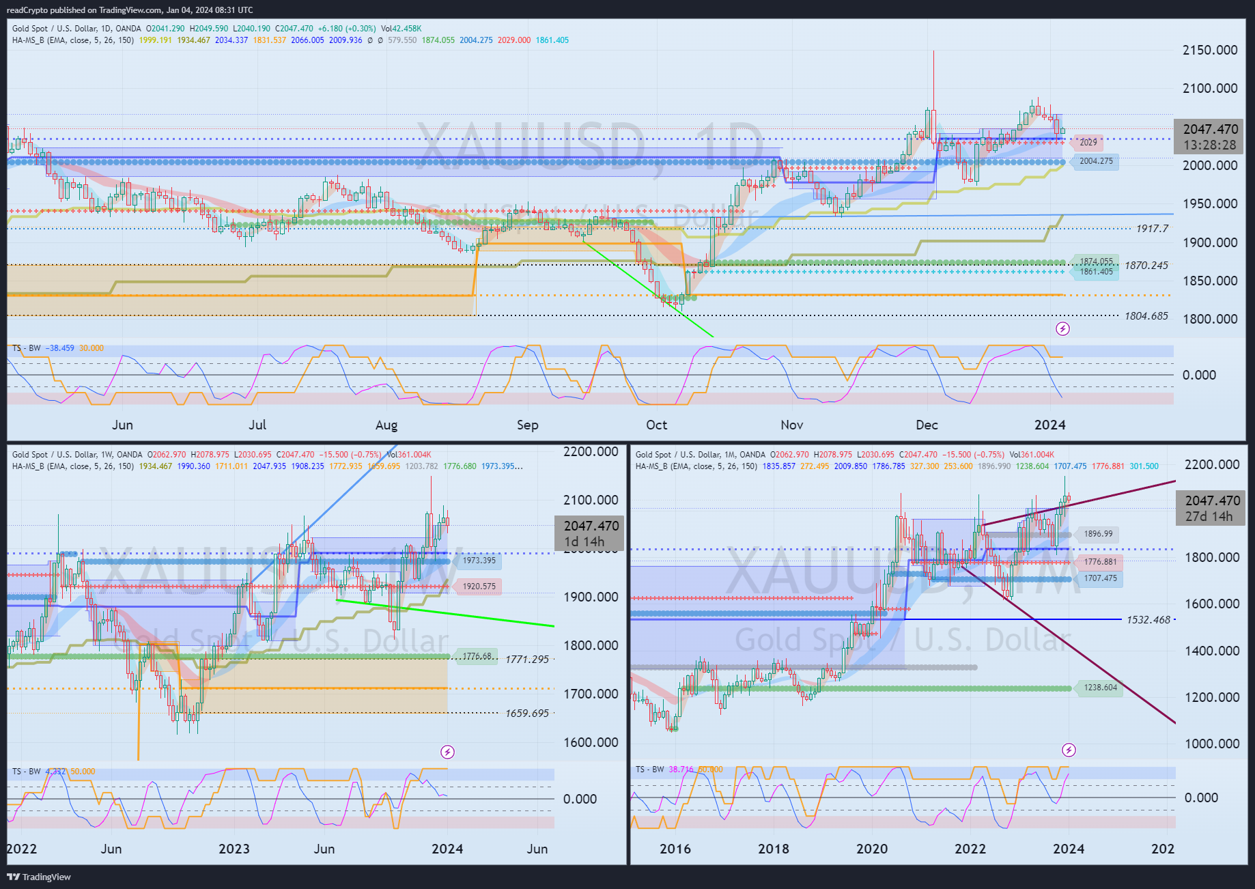
Task: Select the 1238.604 green tag on the monthly chart
Action: click(1100, 688)
